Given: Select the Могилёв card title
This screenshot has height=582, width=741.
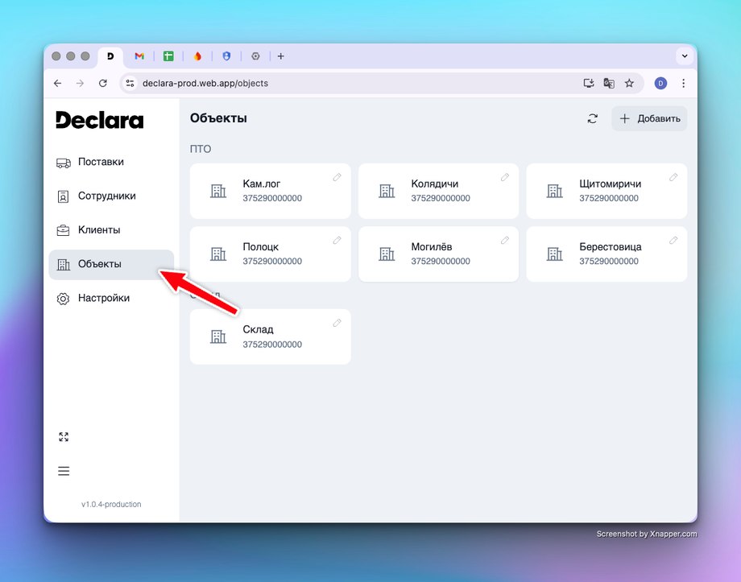Looking at the screenshot, I should pos(432,247).
